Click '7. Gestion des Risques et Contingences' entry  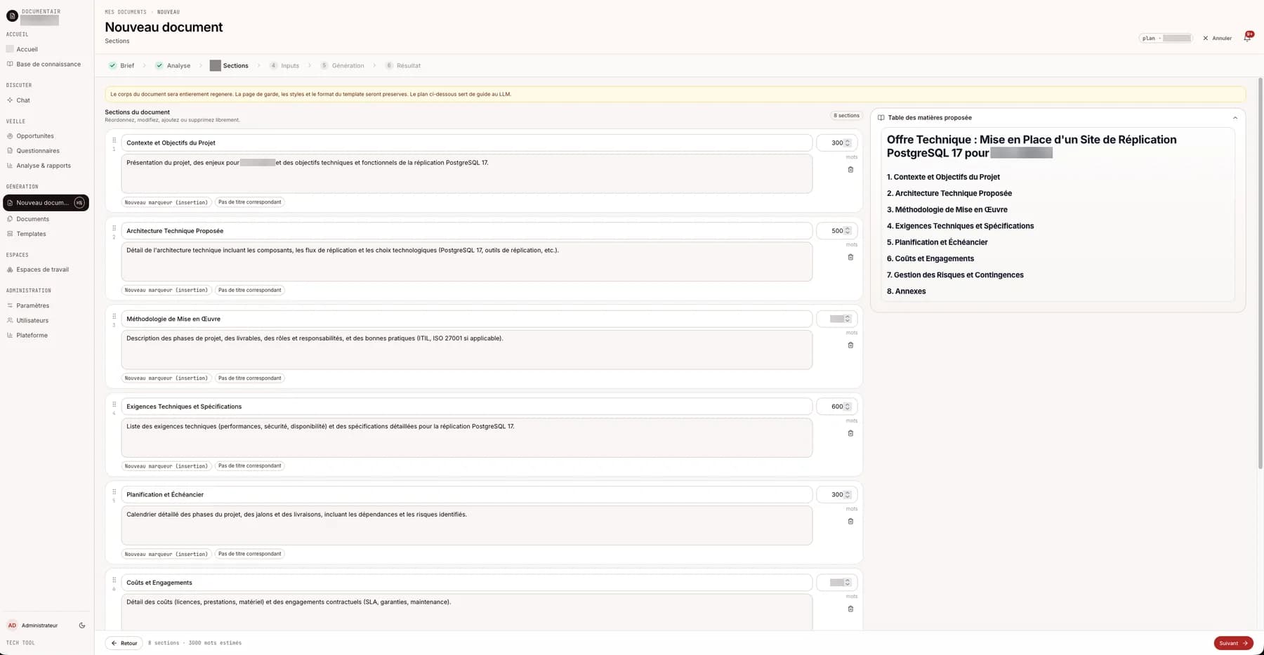[955, 275]
